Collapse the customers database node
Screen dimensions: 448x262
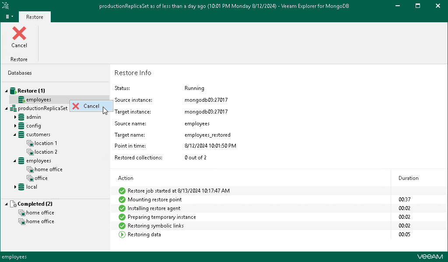pos(15,134)
